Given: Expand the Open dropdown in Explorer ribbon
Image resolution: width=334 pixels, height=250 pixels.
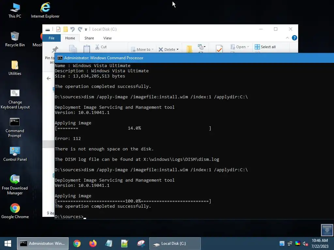Looking at the screenshot, I should (x=240, y=47).
